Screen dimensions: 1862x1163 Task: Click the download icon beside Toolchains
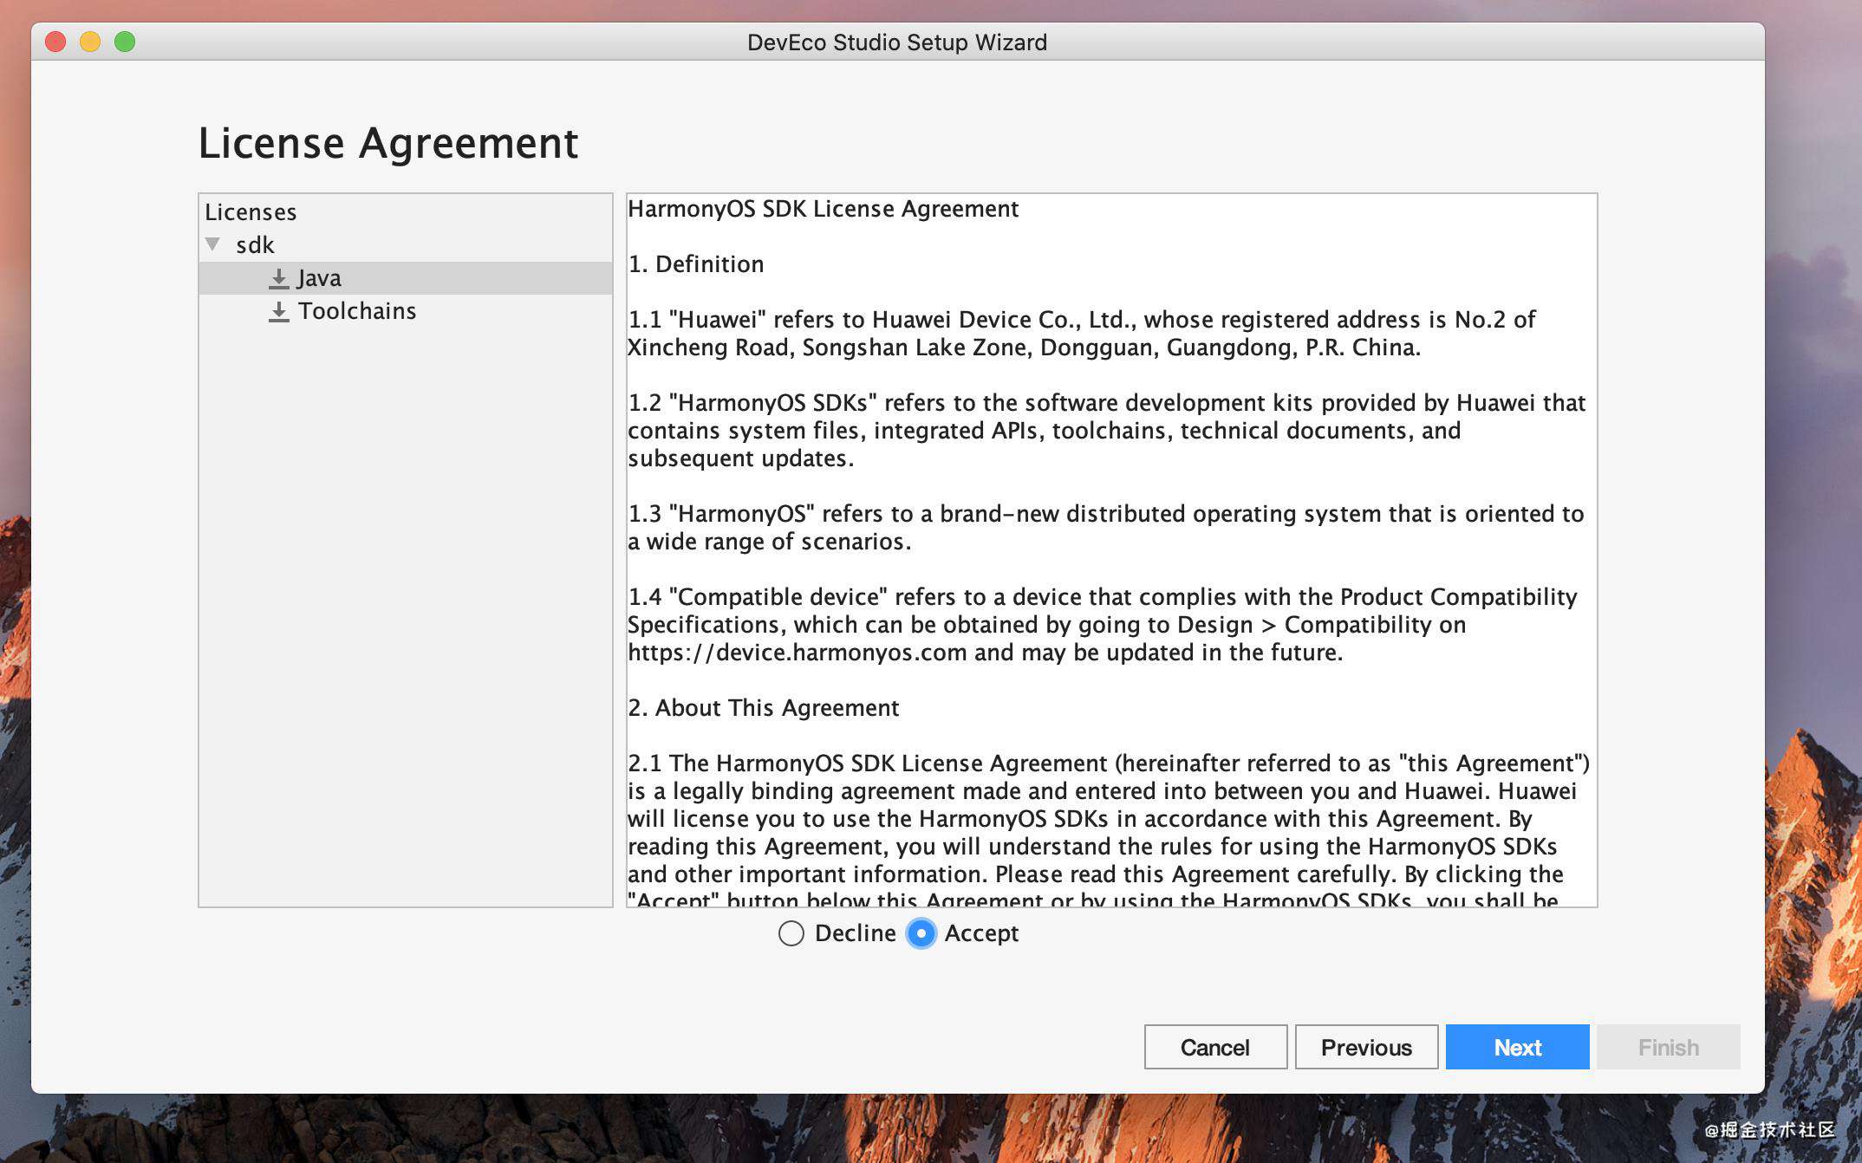(x=278, y=311)
